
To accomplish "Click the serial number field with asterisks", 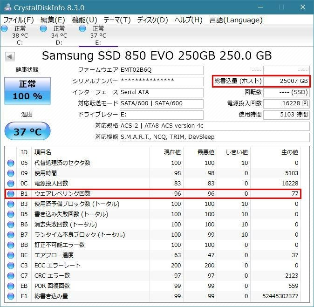I will point(161,82).
